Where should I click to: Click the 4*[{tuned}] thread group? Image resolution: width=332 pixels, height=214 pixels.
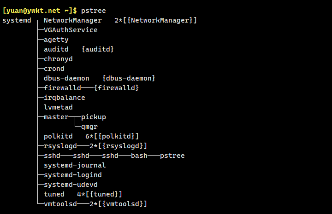[x=100, y=194]
